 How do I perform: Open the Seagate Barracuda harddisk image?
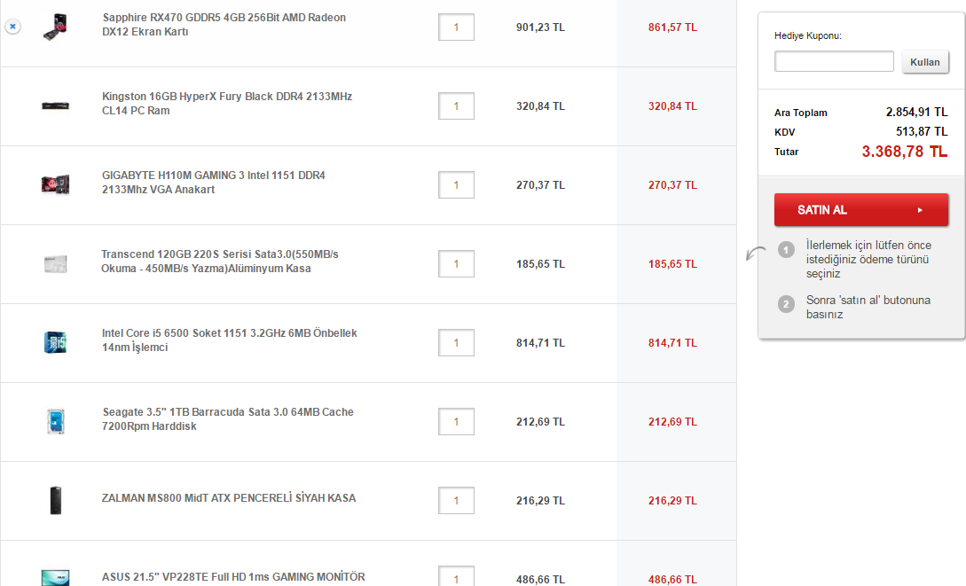tap(55, 421)
